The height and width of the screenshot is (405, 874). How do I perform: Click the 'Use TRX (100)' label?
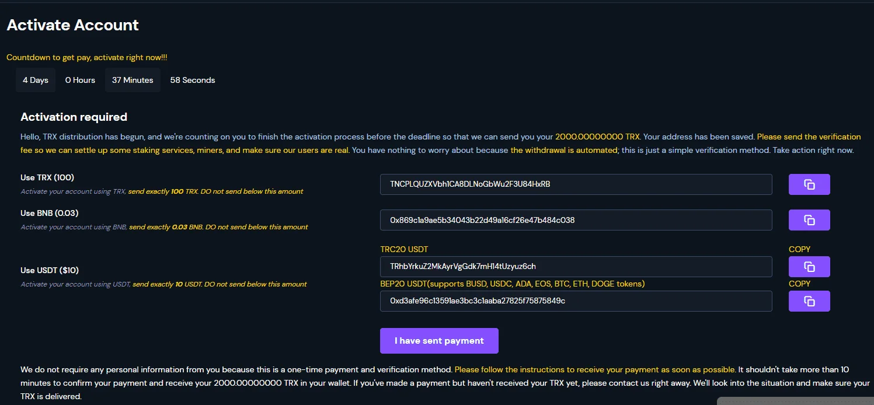(x=47, y=177)
